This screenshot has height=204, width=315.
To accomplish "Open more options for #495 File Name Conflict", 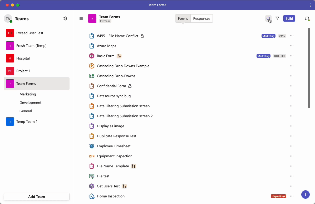I will [x=292, y=36].
